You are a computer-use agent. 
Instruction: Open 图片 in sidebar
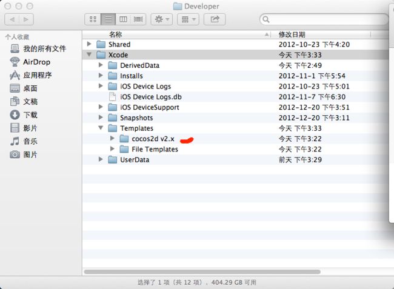tap(24, 154)
